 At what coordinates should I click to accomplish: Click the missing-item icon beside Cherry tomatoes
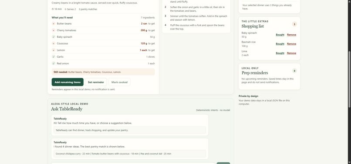pyautogui.click(x=54, y=30)
